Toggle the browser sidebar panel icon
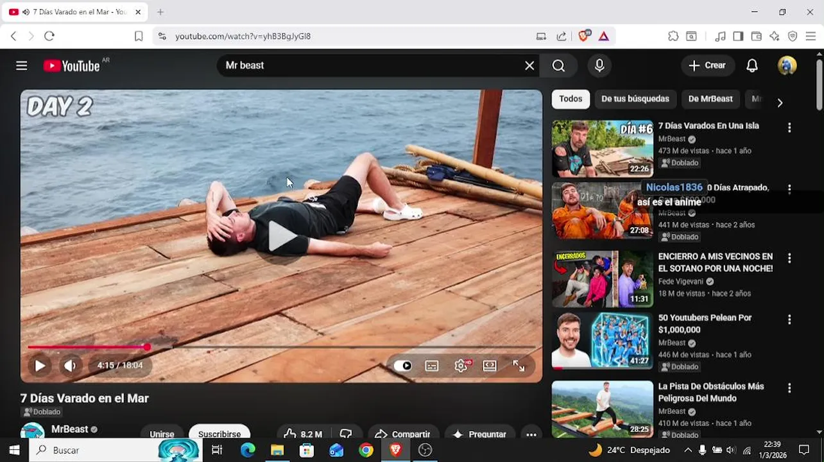This screenshot has height=462, width=824. click(x=738, y=37)
